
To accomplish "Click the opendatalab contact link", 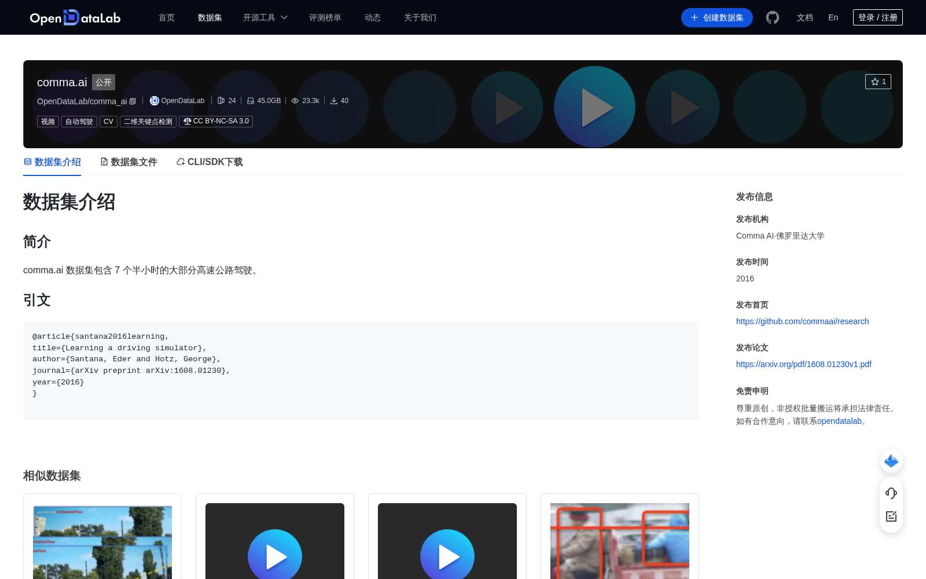I will (x=839, y=421).
